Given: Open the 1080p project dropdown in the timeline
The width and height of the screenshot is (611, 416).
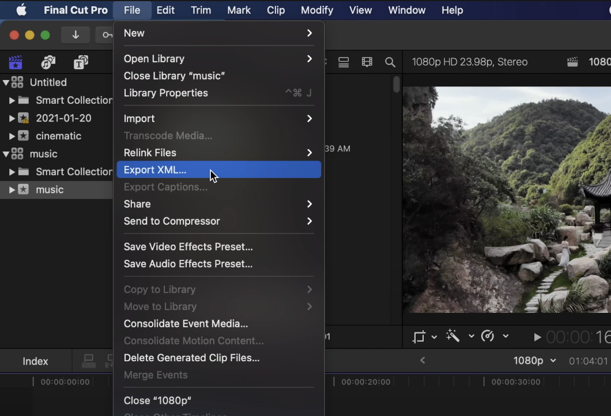Looking at the screenshot, I should pos(534,361).
